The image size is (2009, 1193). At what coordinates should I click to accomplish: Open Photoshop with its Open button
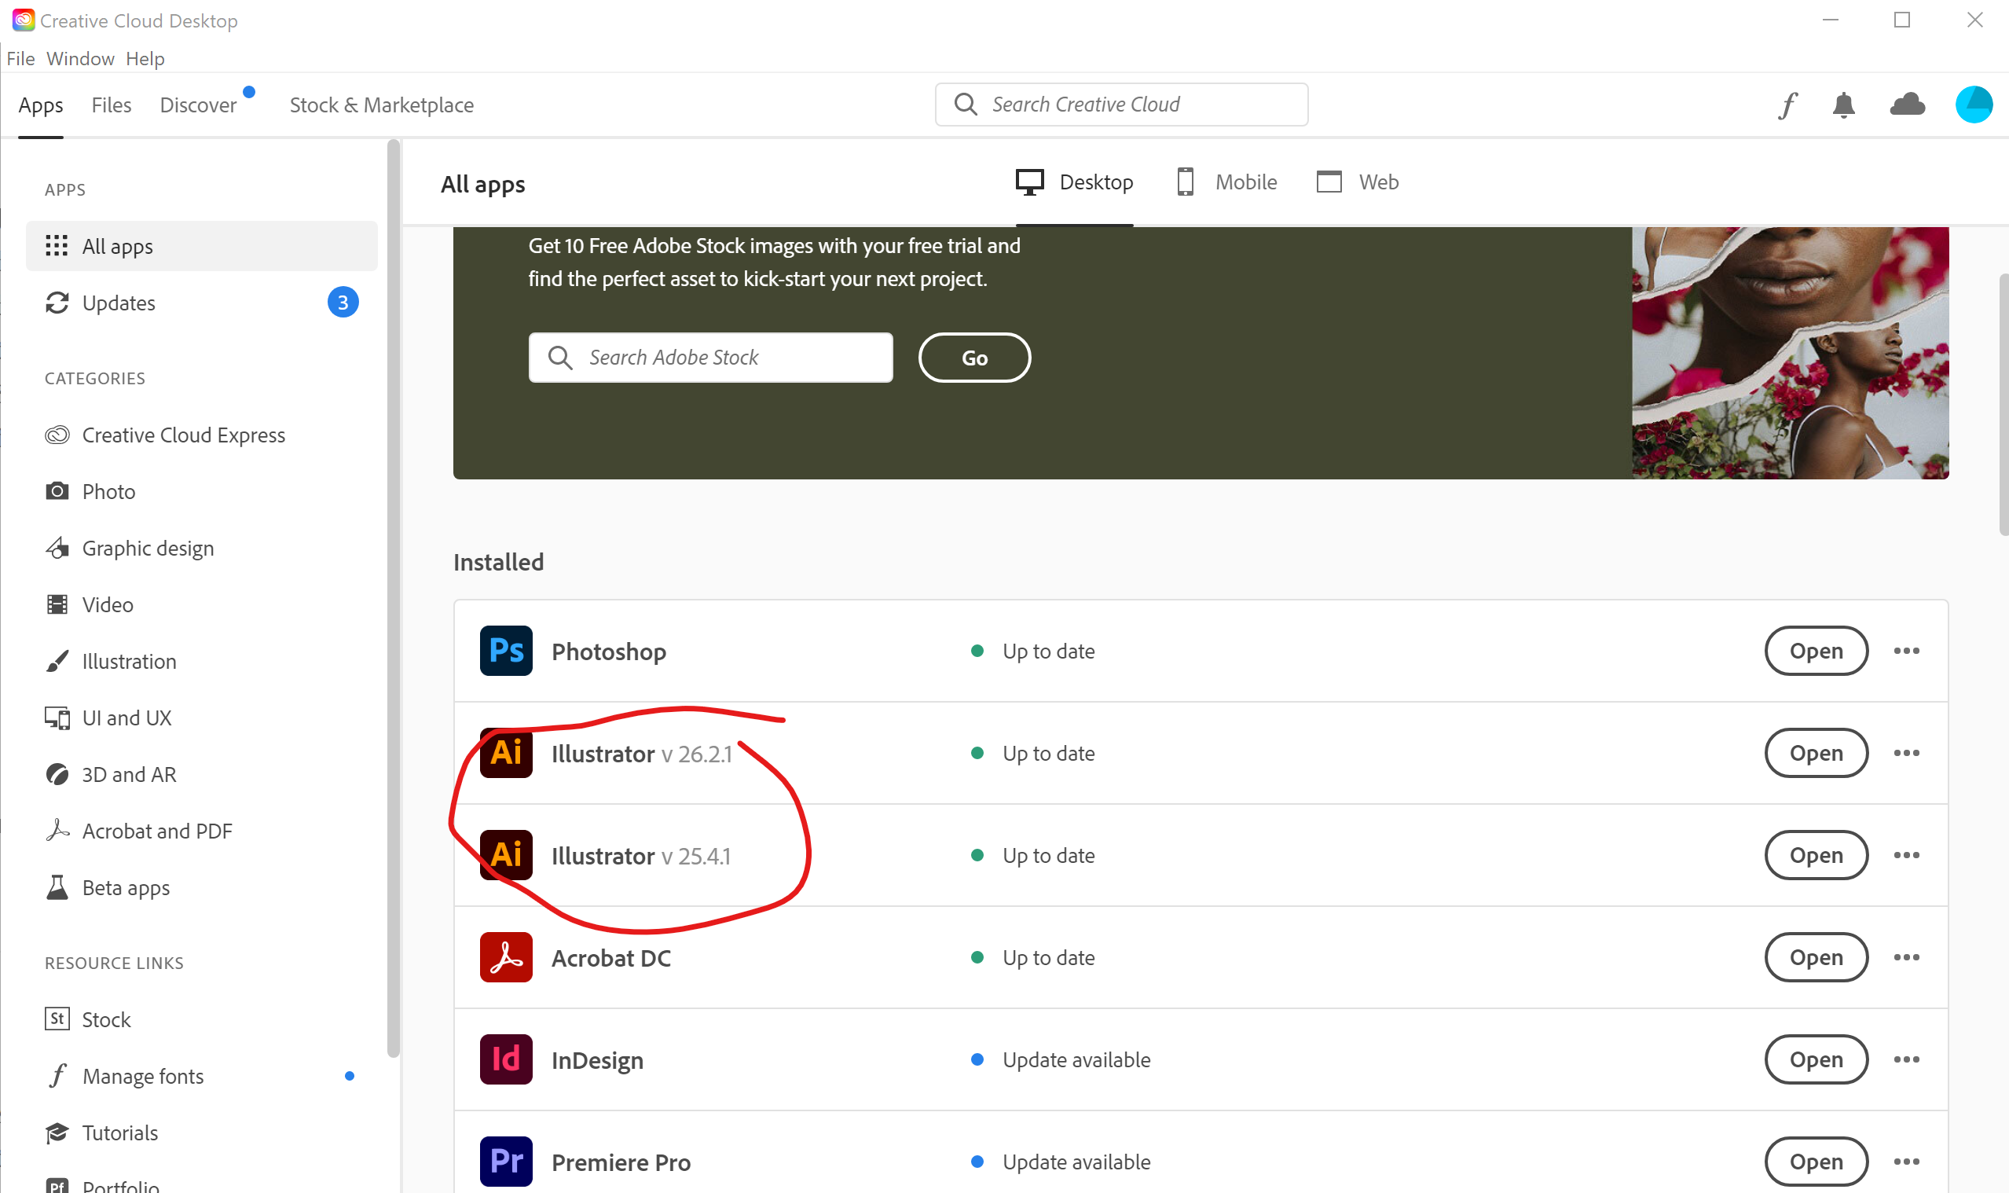pos(1816,651)
